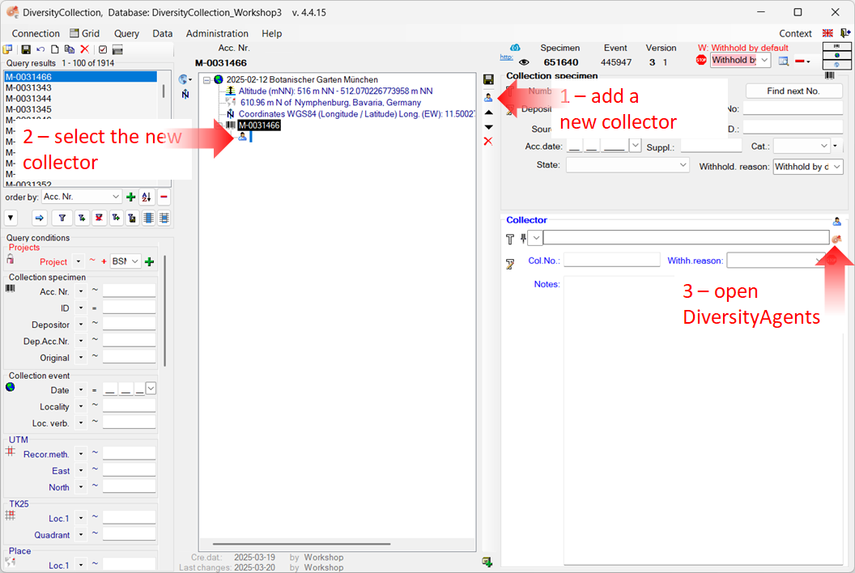The height and width of the screenshot is (573, 855).
Task: Click the funnel with red X button
Action: click(99, 218)
